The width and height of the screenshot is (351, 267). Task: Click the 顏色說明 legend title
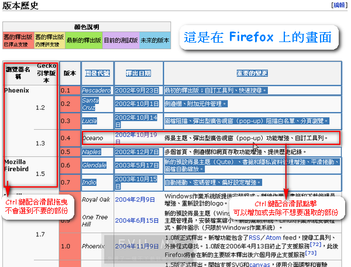[x=87, y=27]
